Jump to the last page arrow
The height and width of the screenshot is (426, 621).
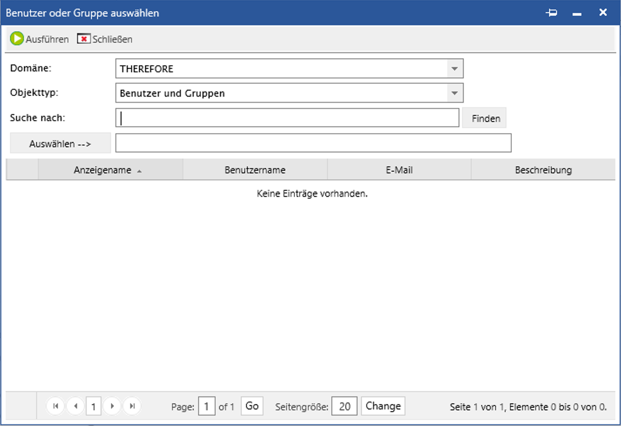click(x=132, y=406)
